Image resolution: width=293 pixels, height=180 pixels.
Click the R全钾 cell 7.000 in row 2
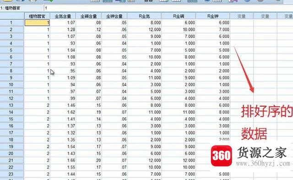pos(213,29)
